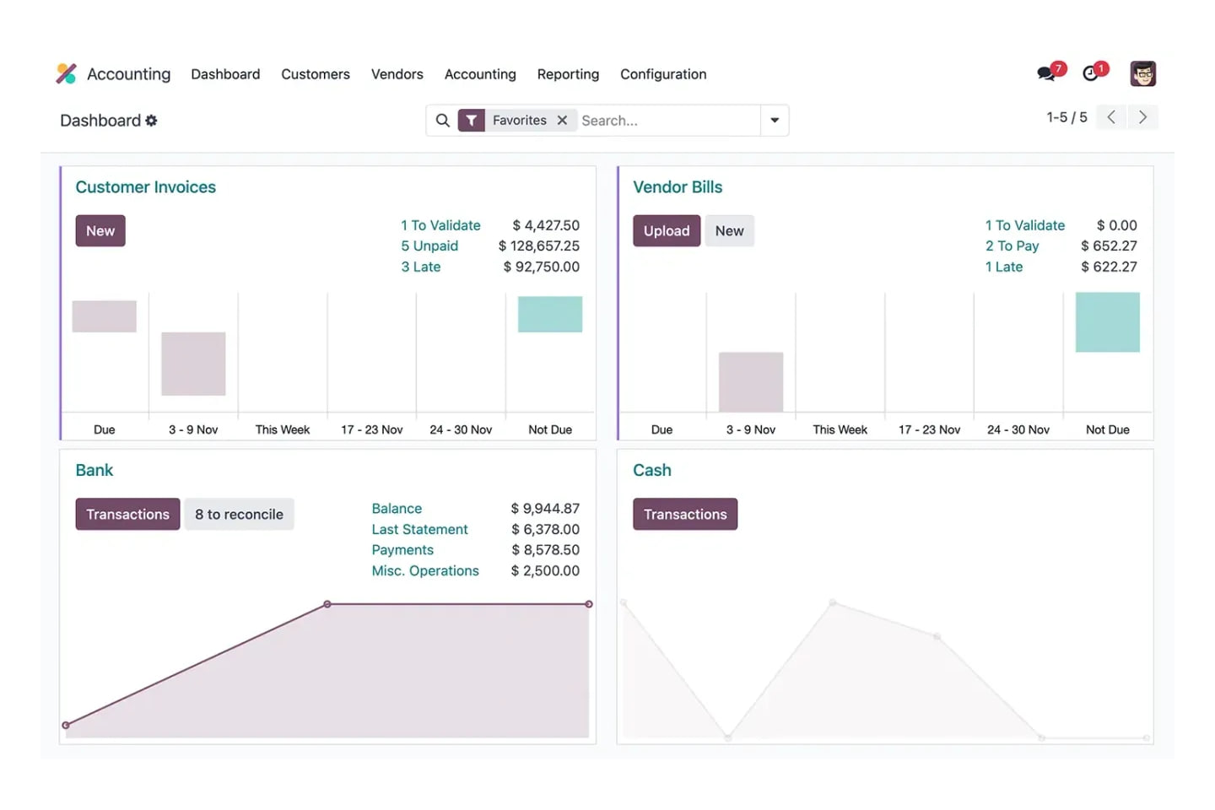The image size is (1215, 810).
Task: Open the Dashboard menu
Action: [x=225, y=74]
